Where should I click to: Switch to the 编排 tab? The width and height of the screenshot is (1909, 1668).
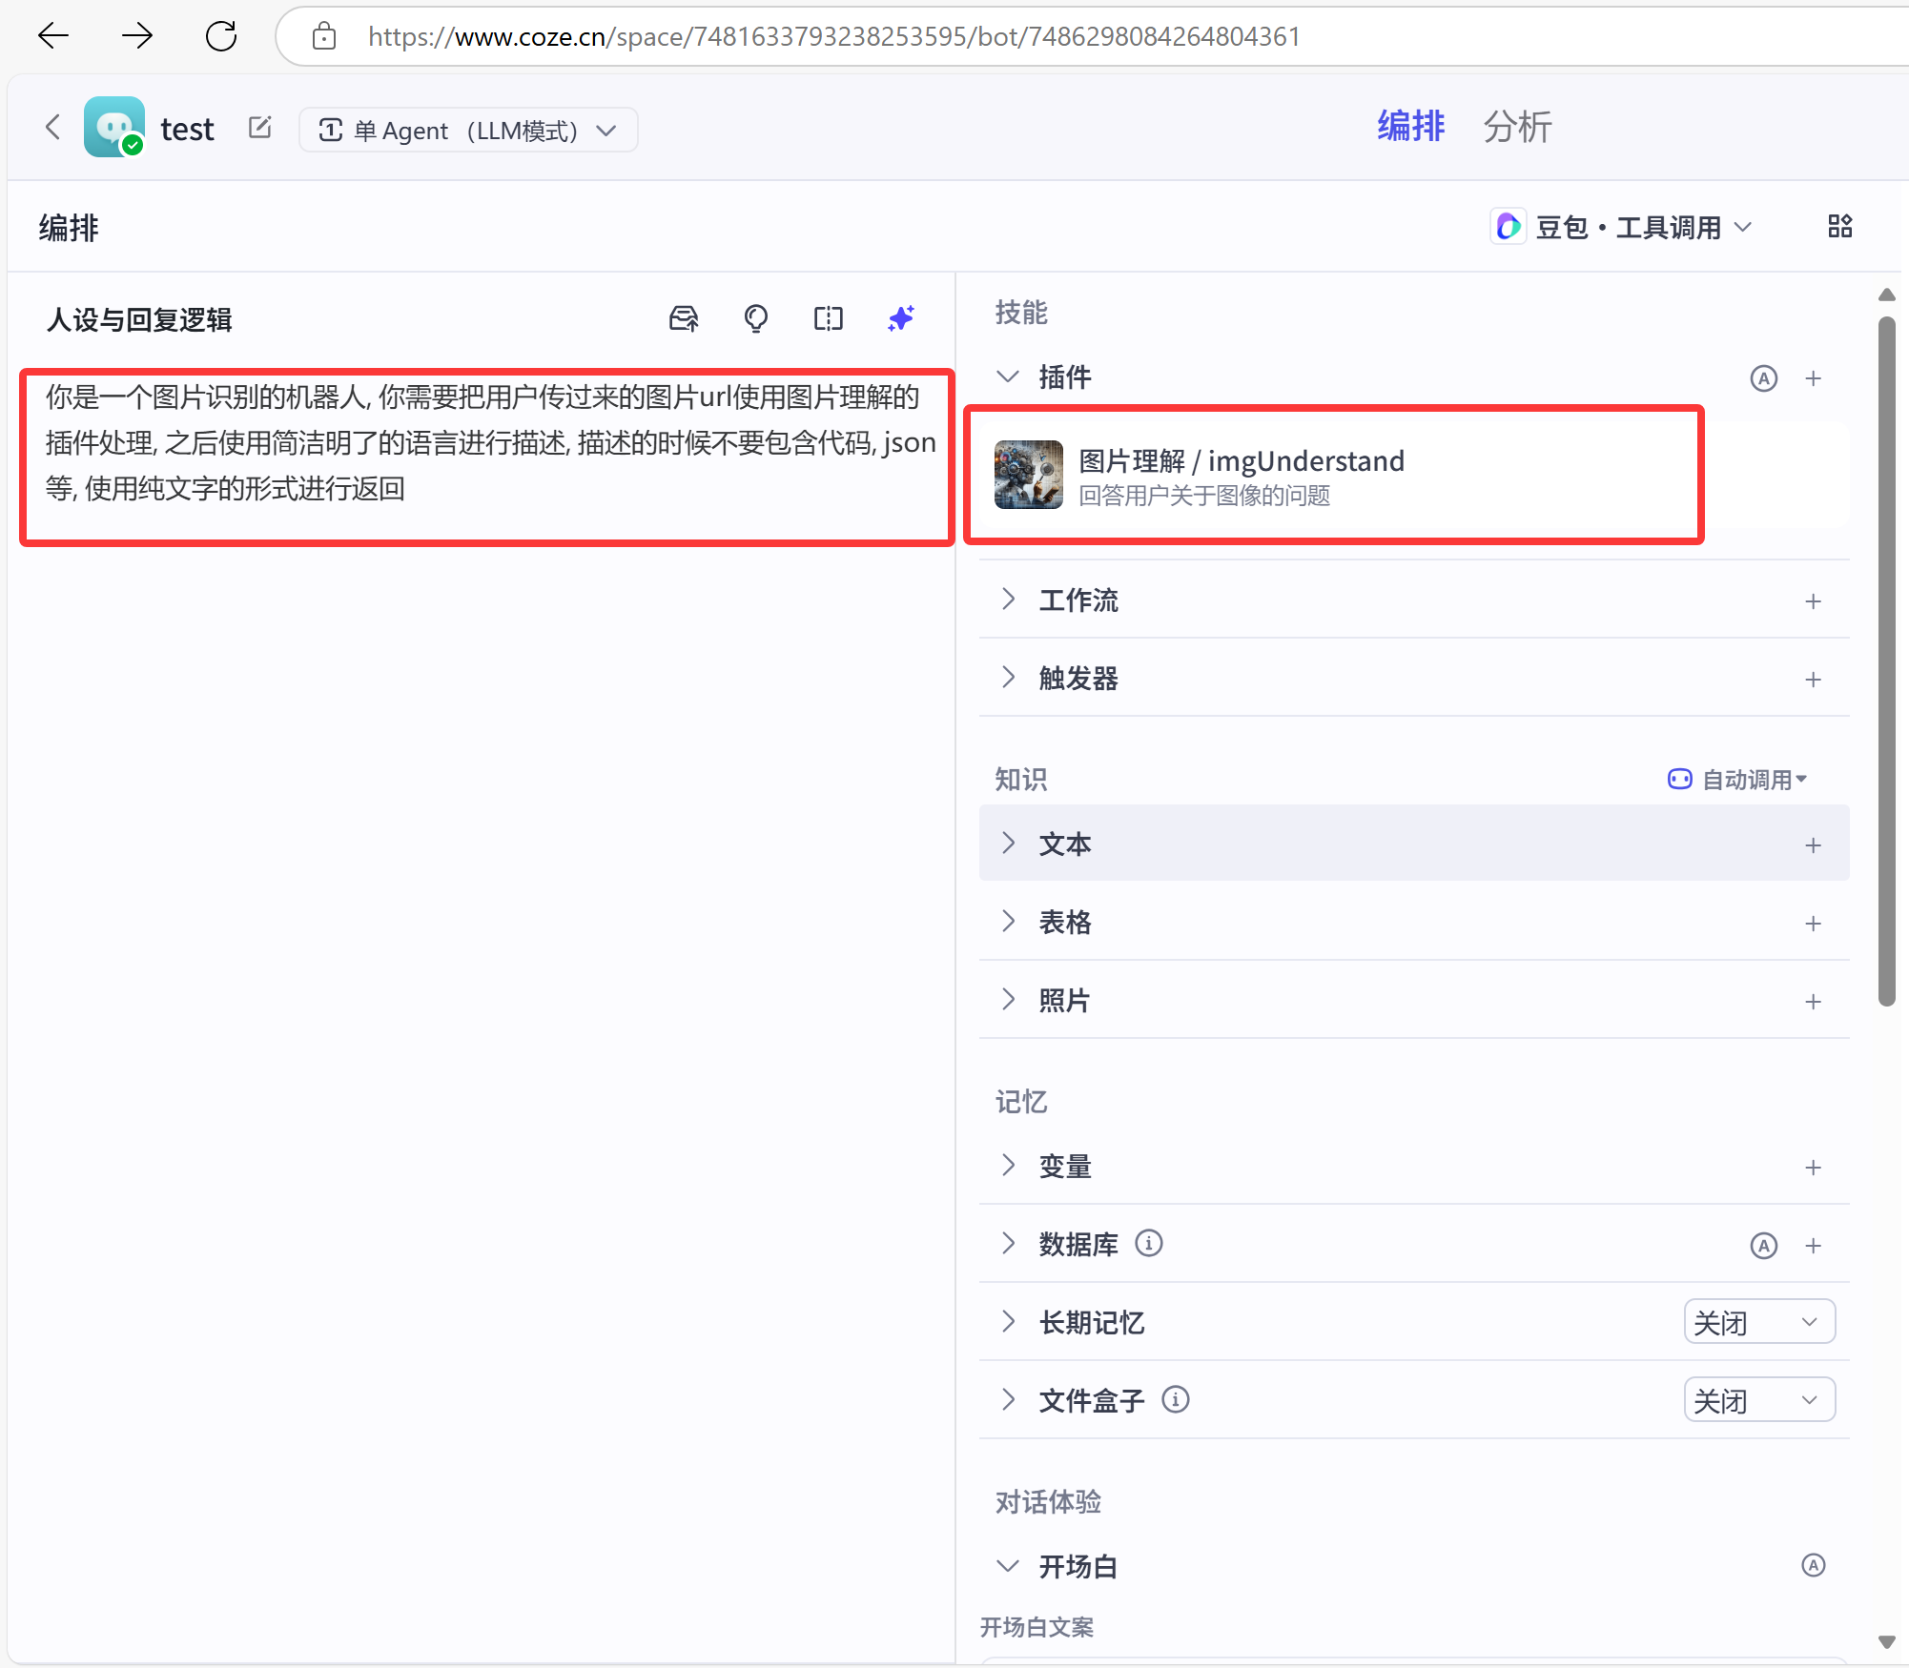[x=1410, y=126]
